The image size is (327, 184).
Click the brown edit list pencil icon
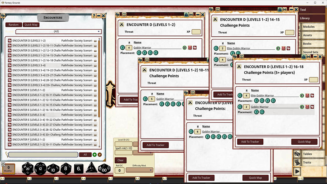(x=100, y=155)
